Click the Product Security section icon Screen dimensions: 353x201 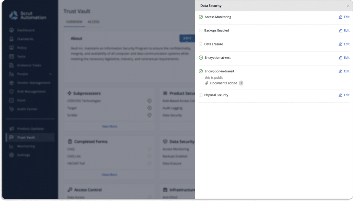pyautogui.click(x=165, y=93)
